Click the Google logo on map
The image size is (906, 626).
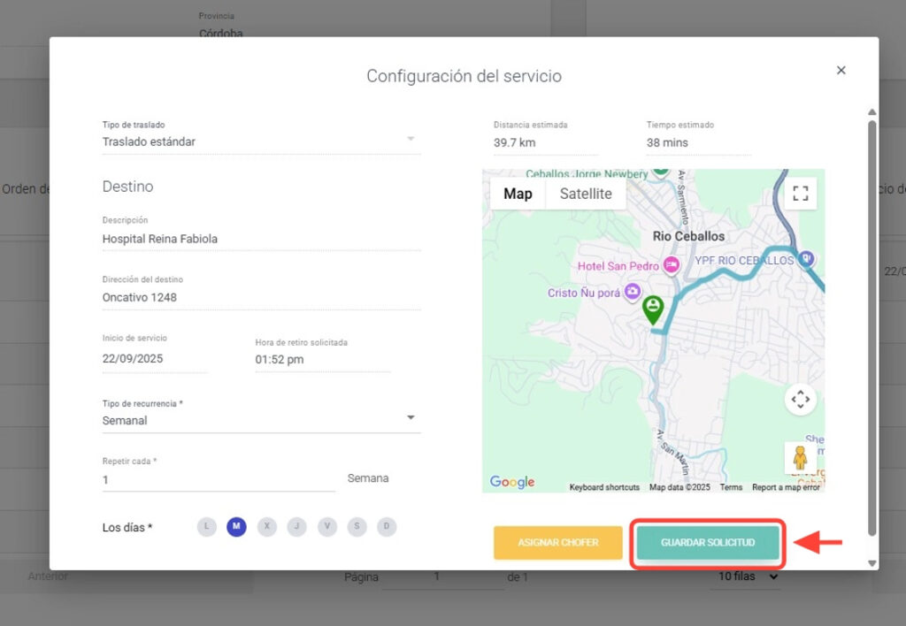[x=512, y=482]
